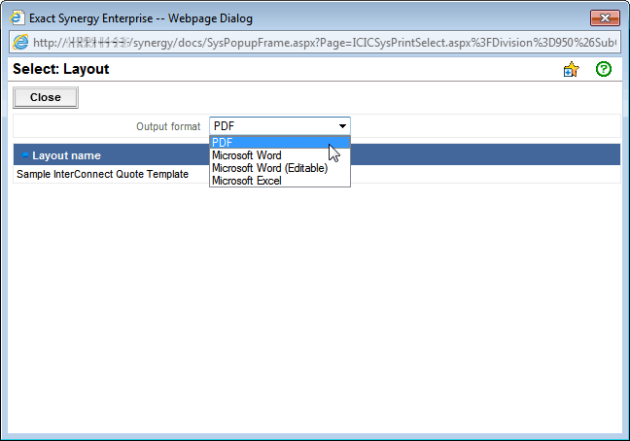Click the small icon beside Layout name
630x441 pixels.
tap(25, 155)
